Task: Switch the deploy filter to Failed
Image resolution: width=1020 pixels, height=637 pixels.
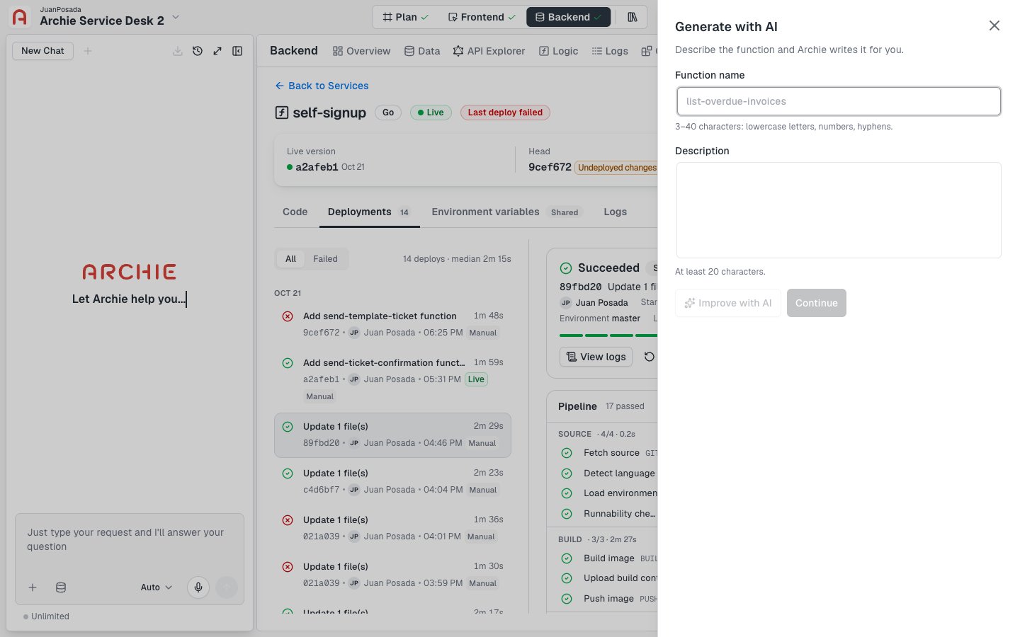Action: 325,259
